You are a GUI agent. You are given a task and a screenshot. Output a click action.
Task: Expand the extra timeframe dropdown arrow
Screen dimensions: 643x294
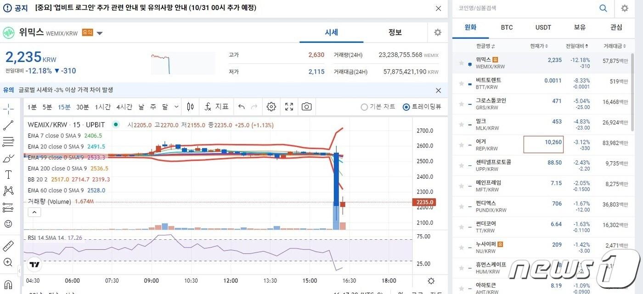click(x=175, y=106)
